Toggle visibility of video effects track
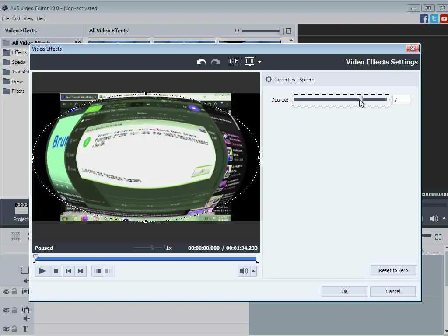The width and height of the screenshot is (448, 336). pyautogui.click(x=6, y=291)
